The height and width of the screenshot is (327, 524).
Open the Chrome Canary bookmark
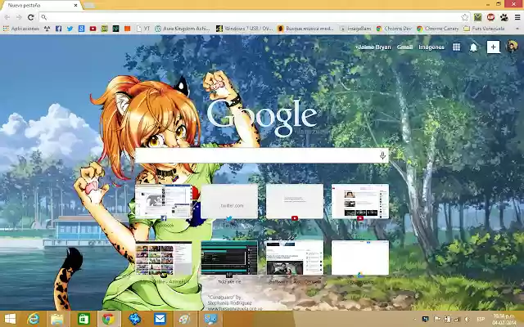click(x=437, y=29)
